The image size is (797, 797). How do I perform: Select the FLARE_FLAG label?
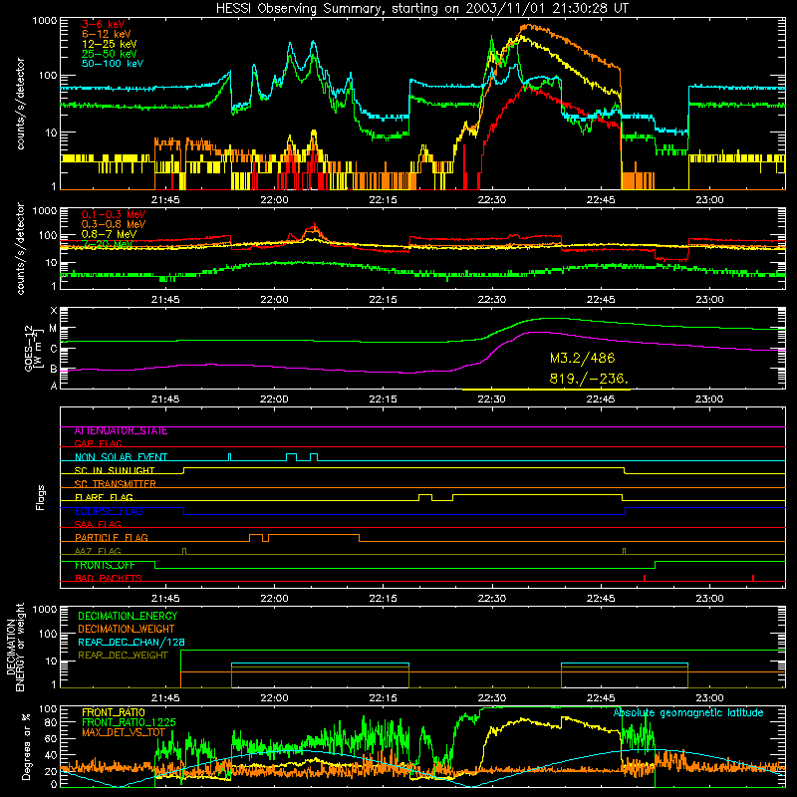(x=104, y=497)
